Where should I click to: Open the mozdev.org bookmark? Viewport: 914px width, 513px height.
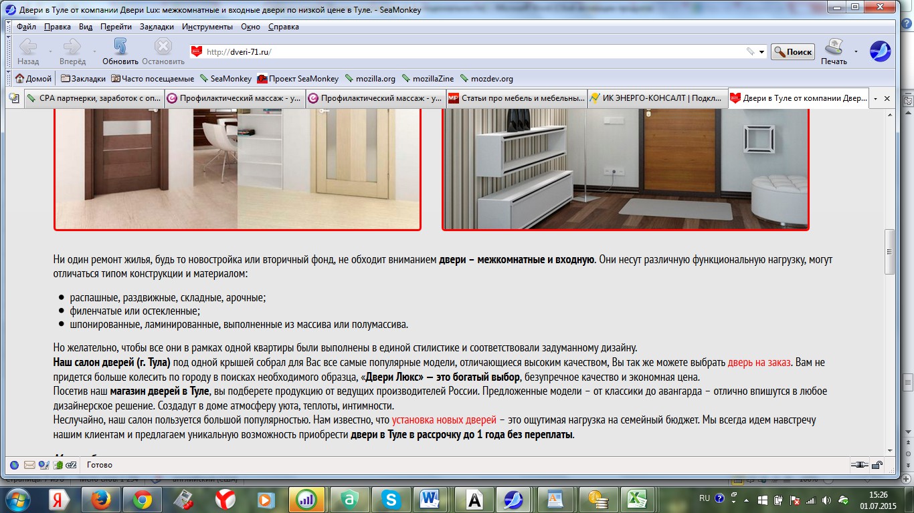[486, 78]
